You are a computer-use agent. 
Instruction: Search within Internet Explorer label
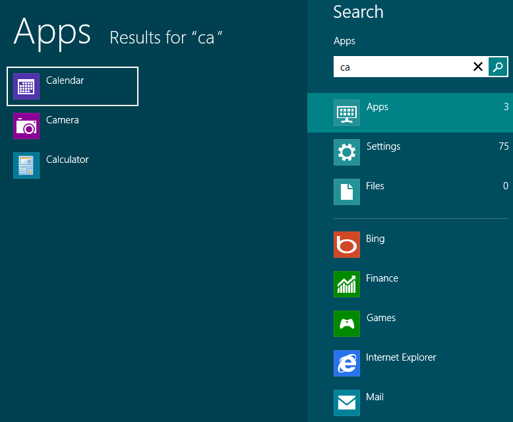[401, 357]
